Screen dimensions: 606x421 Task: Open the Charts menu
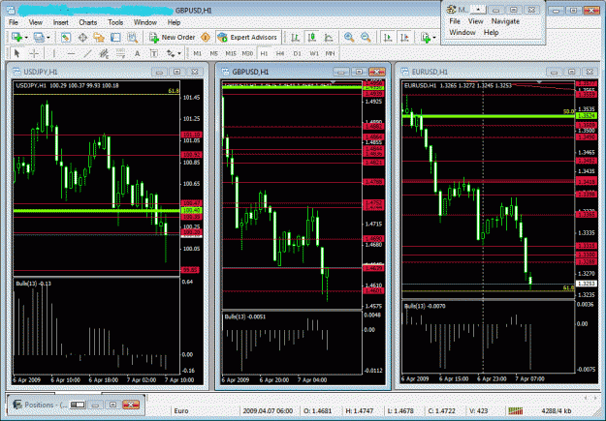(x=87, y=22)
